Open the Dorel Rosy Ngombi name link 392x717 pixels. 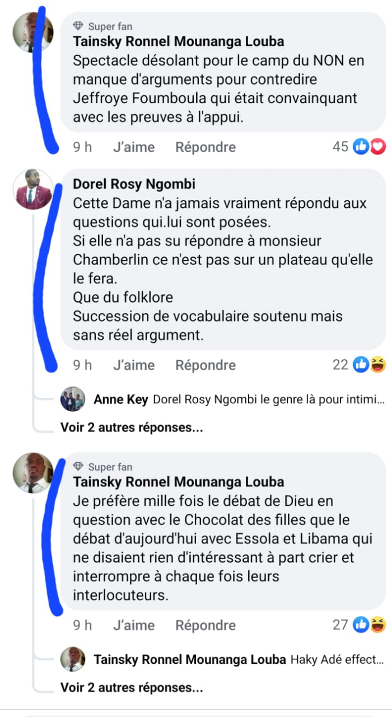(x=134, y=184)
